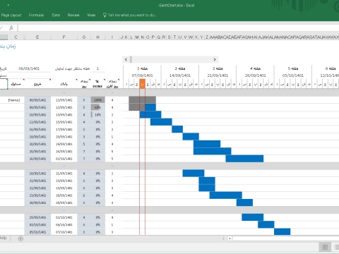
Task: Click the date cell left of the display-week label
Action: pyautogui.click(x=29, y=68)
